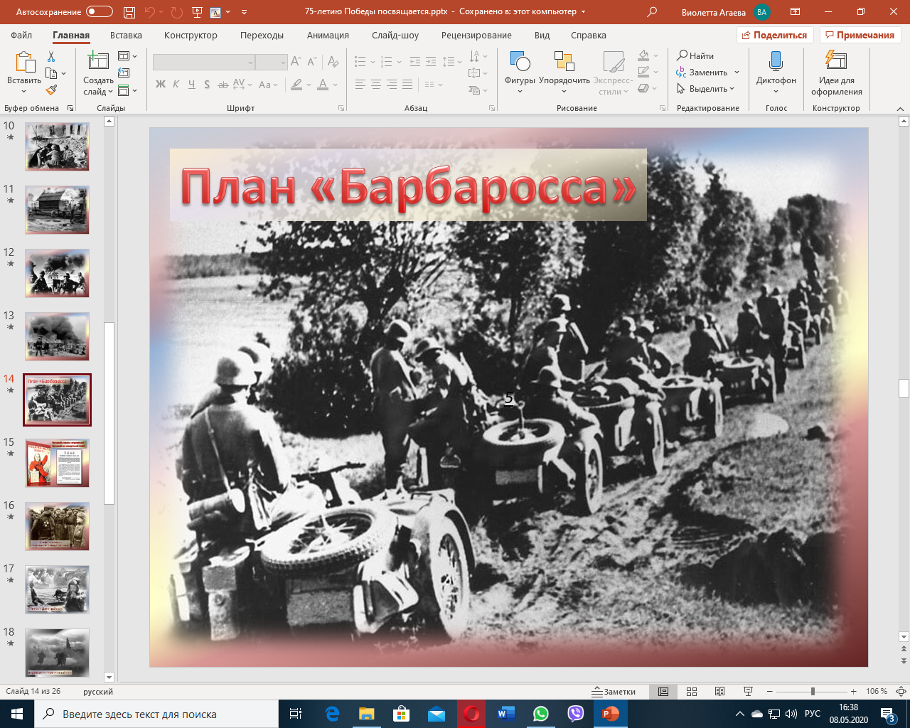Switch to the Insert (Вставка) tab
Screen dimensions: 910x728
[x=126, y=35]
